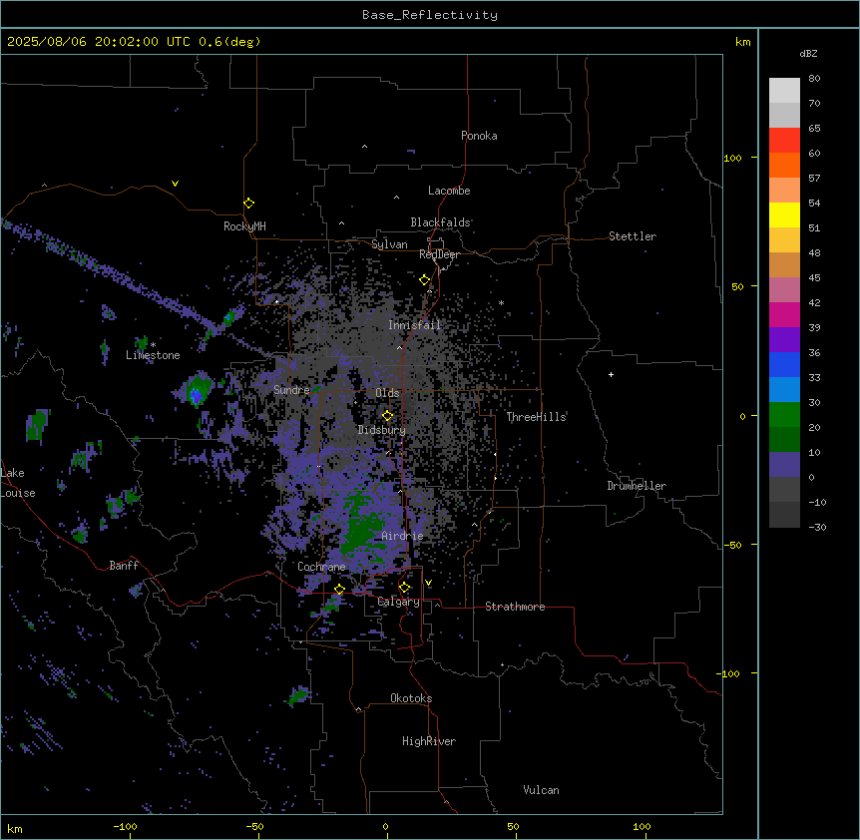The image size is (860, 840).
Task: Click the purple 36-39 dBZ legend swatch
Action: point(784,340)
